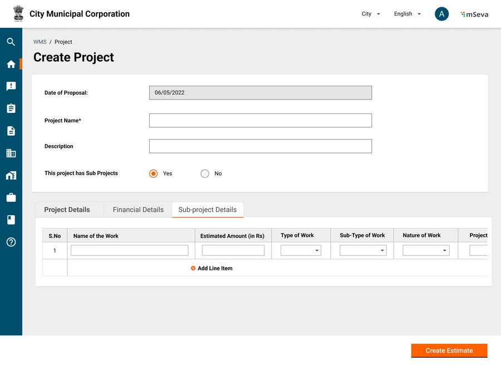The image size is (501, 366).
Task: Click the Project Name input field
Action: click(x=260, y=121)
